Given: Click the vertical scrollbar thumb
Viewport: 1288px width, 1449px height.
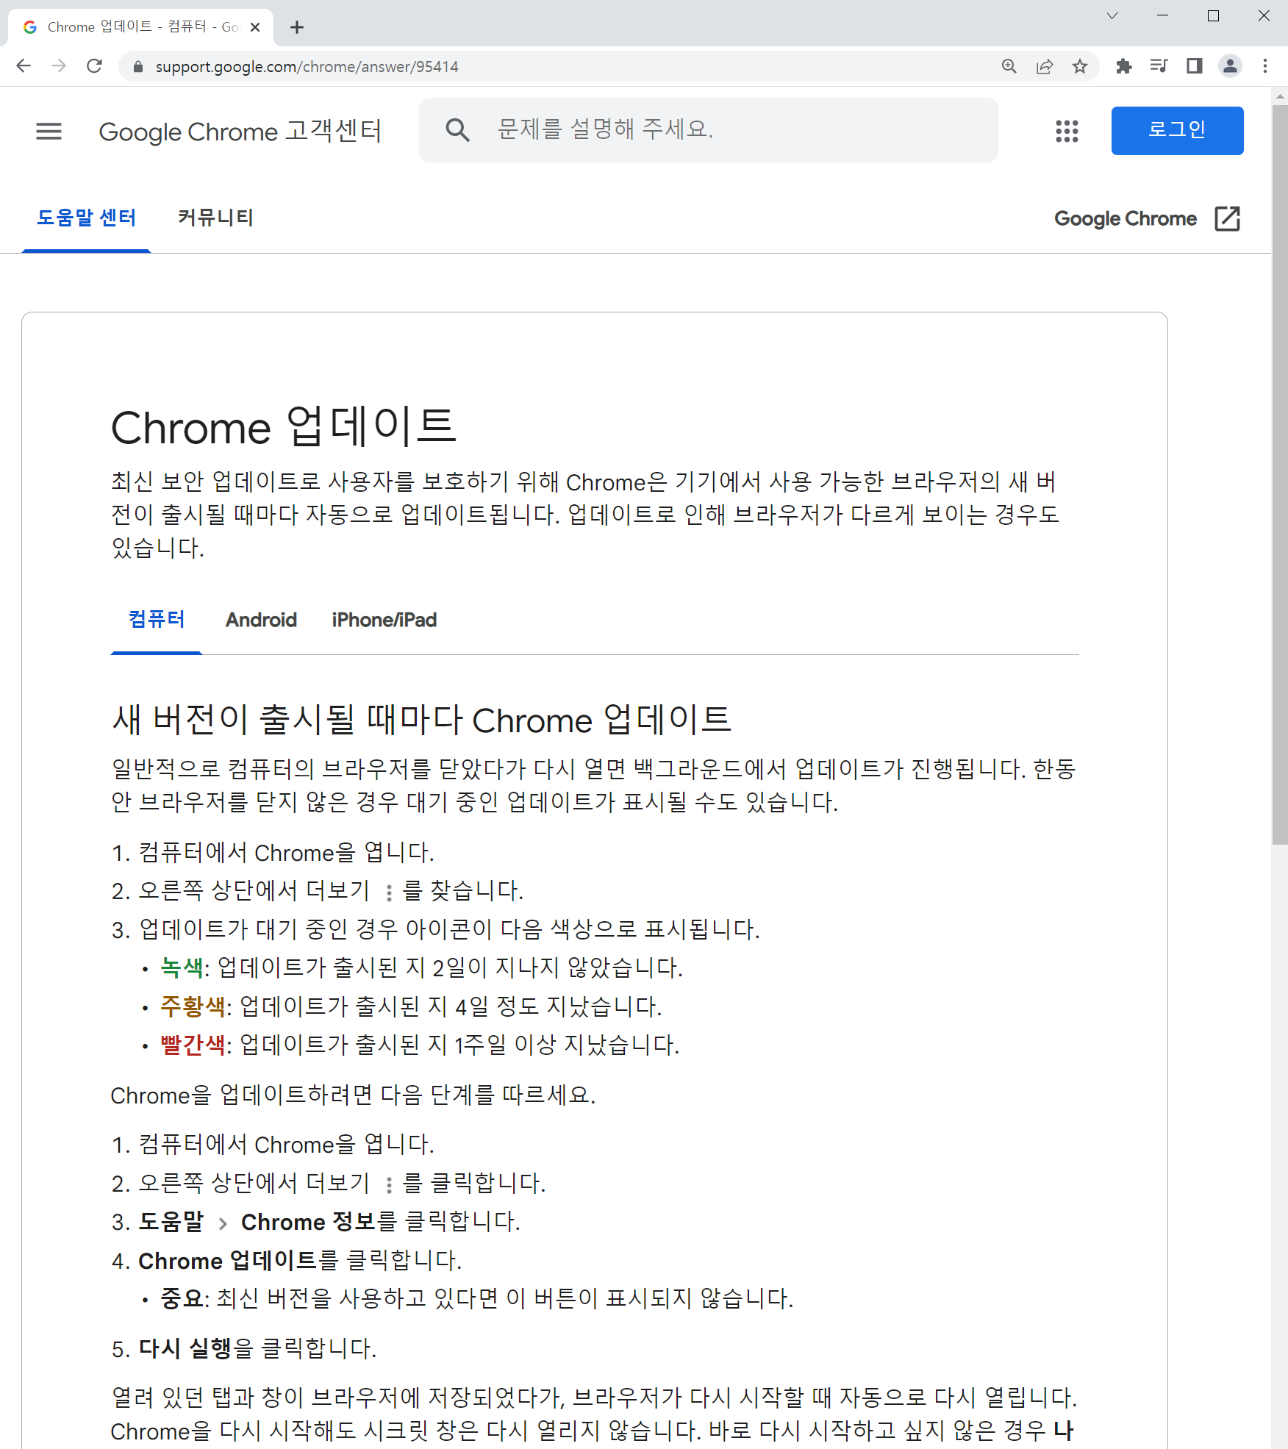Looking at the screenshot, I should coord(1280,474).
